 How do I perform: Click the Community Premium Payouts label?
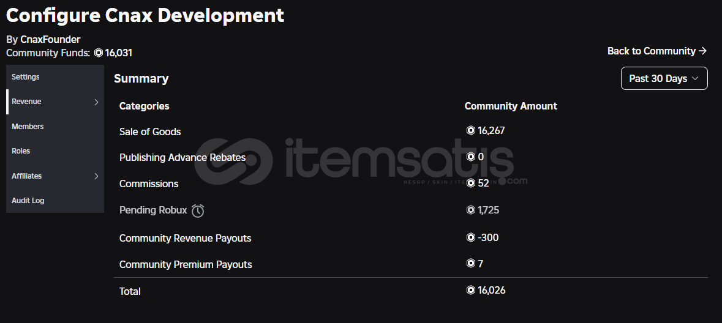[186, 264]
